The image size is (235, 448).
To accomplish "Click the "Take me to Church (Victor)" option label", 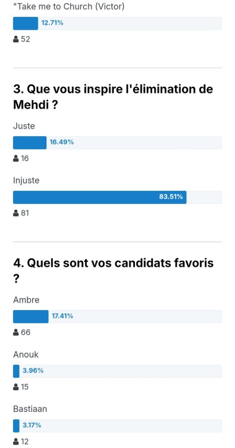I will click(69, 7).
